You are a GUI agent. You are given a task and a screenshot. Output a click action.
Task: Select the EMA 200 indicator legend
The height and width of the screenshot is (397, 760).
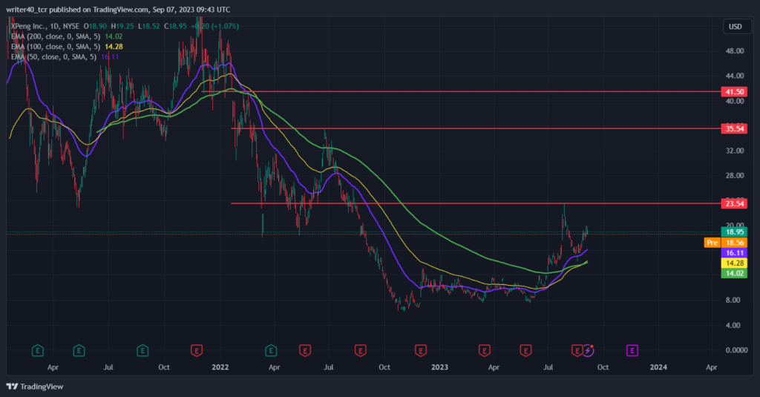(x=66, y=36)
